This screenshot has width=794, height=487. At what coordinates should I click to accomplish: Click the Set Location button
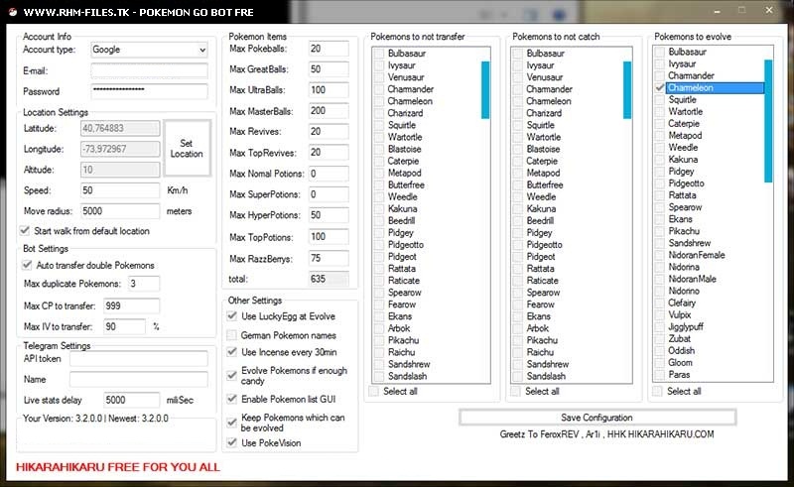click(187, 149)
